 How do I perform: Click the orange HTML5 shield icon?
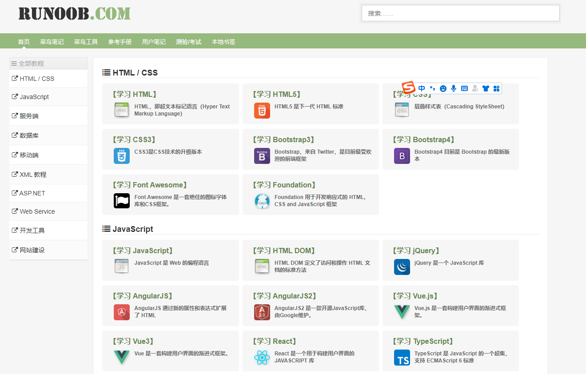point(262,111)
